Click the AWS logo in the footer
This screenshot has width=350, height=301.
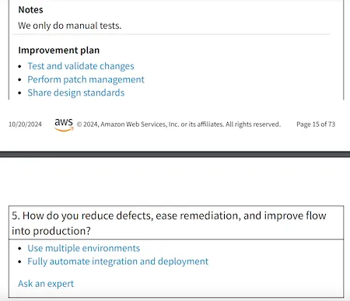pos(64,124)
